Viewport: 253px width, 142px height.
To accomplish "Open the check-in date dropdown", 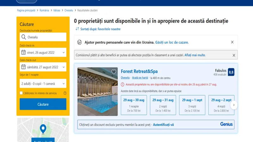I will (x=43, y=52).
